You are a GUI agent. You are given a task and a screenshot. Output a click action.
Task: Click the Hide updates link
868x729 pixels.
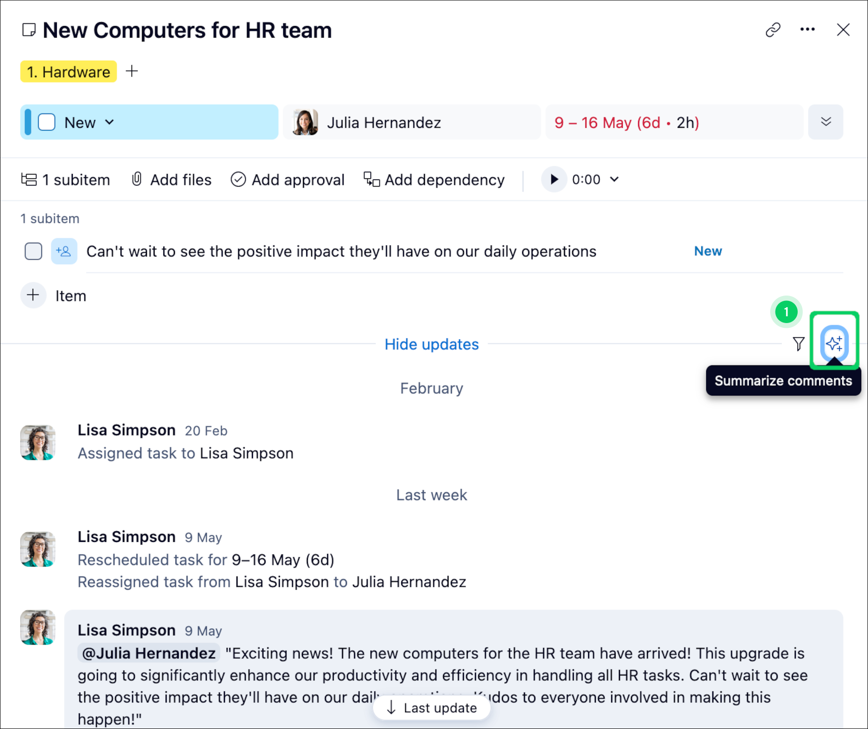[432, 344]
